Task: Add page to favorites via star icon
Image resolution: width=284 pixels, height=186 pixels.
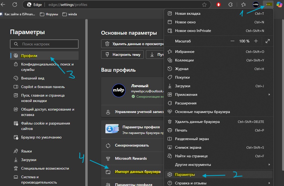Action: point(204,5)
